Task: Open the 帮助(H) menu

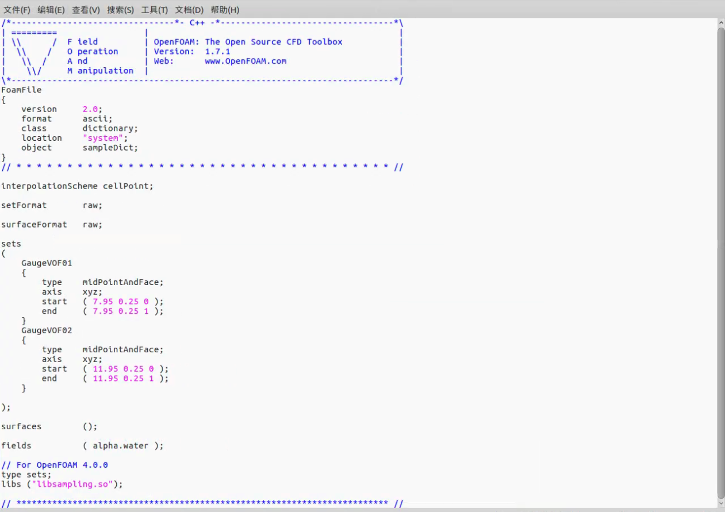Action: (225, 10)
